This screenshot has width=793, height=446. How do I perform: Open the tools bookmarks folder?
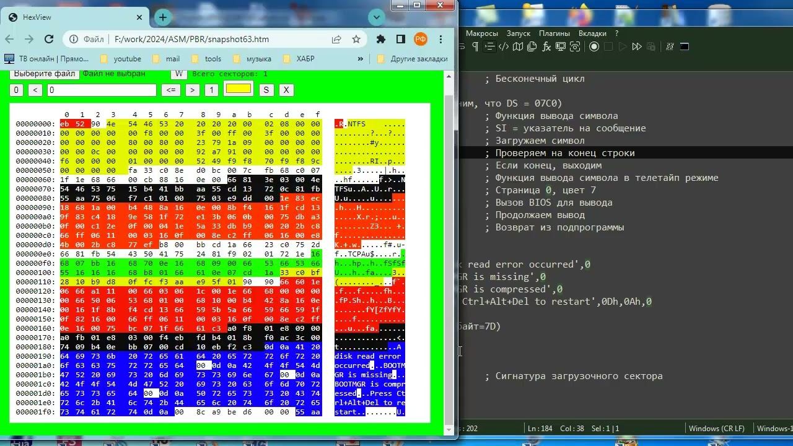206,59
